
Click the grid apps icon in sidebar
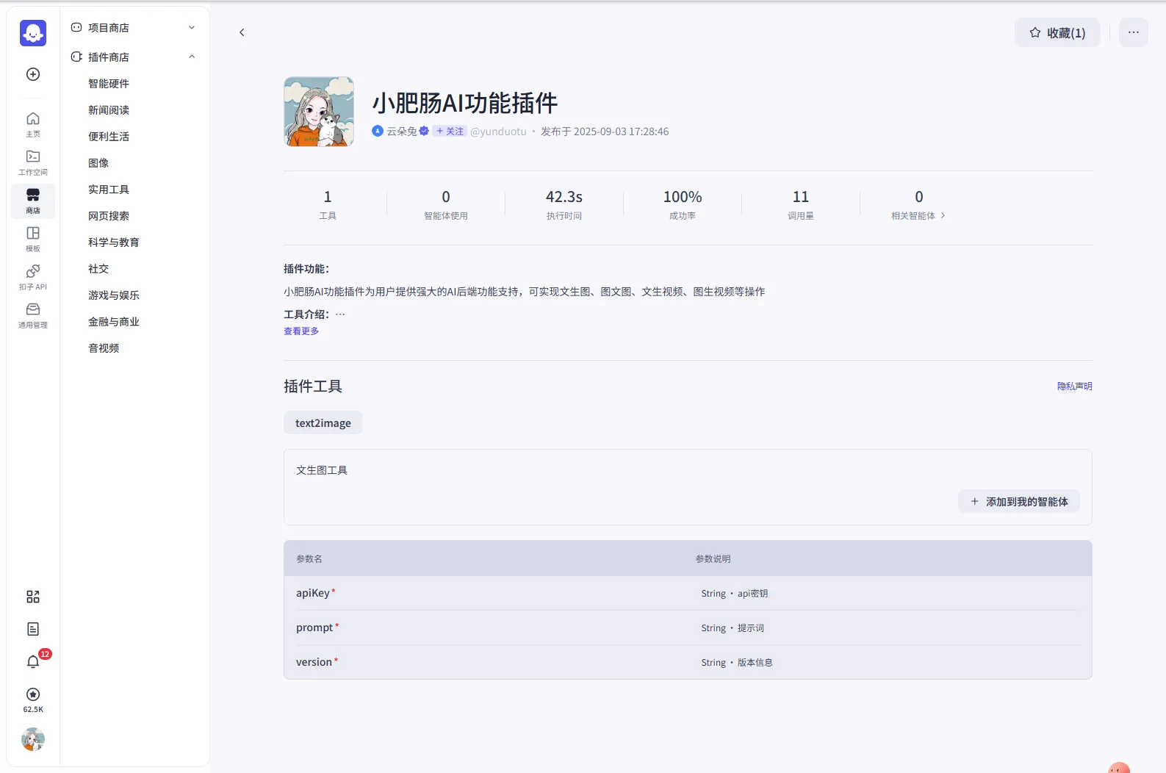(x=33, y=597)
